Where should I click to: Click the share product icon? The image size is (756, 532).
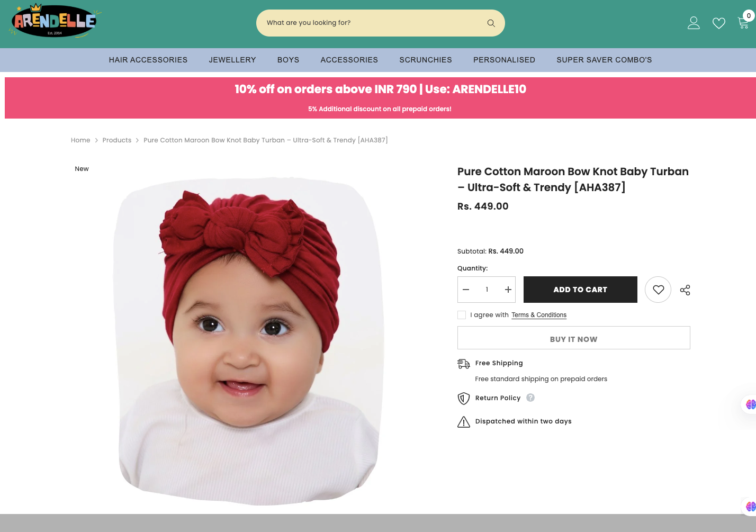coord(685,290)
